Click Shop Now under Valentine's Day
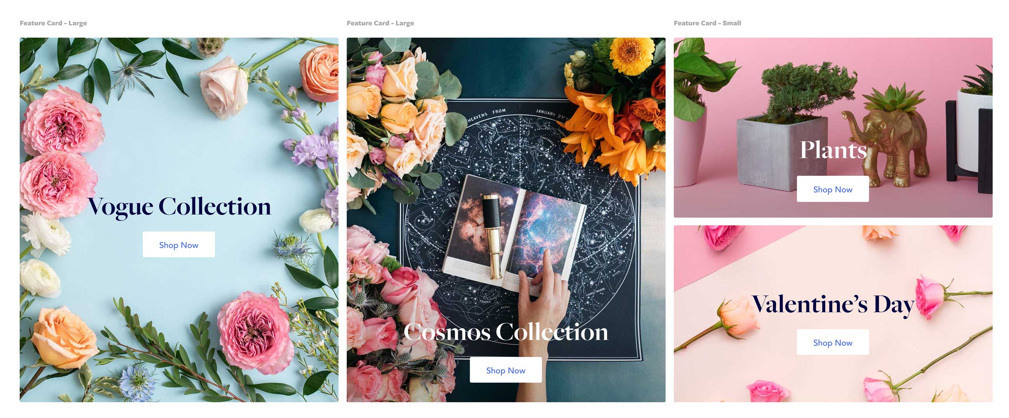 pos(832,342)
